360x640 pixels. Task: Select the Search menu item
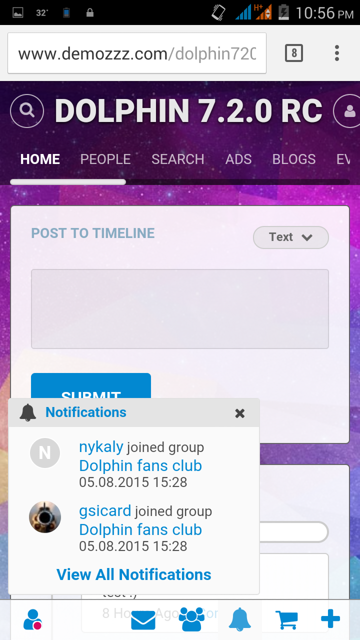pos(178,159)
